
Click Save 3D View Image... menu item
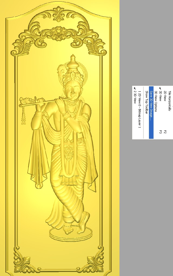(x=151, y=112)
